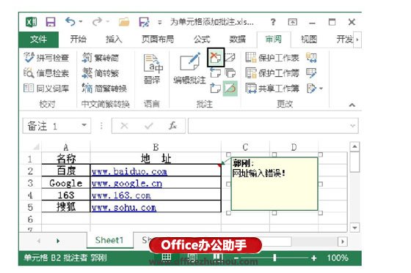Screen dimensions: 411x273
Task: Convert text with 简转繁
Action: pyautogui.click(x=101, y=73)
